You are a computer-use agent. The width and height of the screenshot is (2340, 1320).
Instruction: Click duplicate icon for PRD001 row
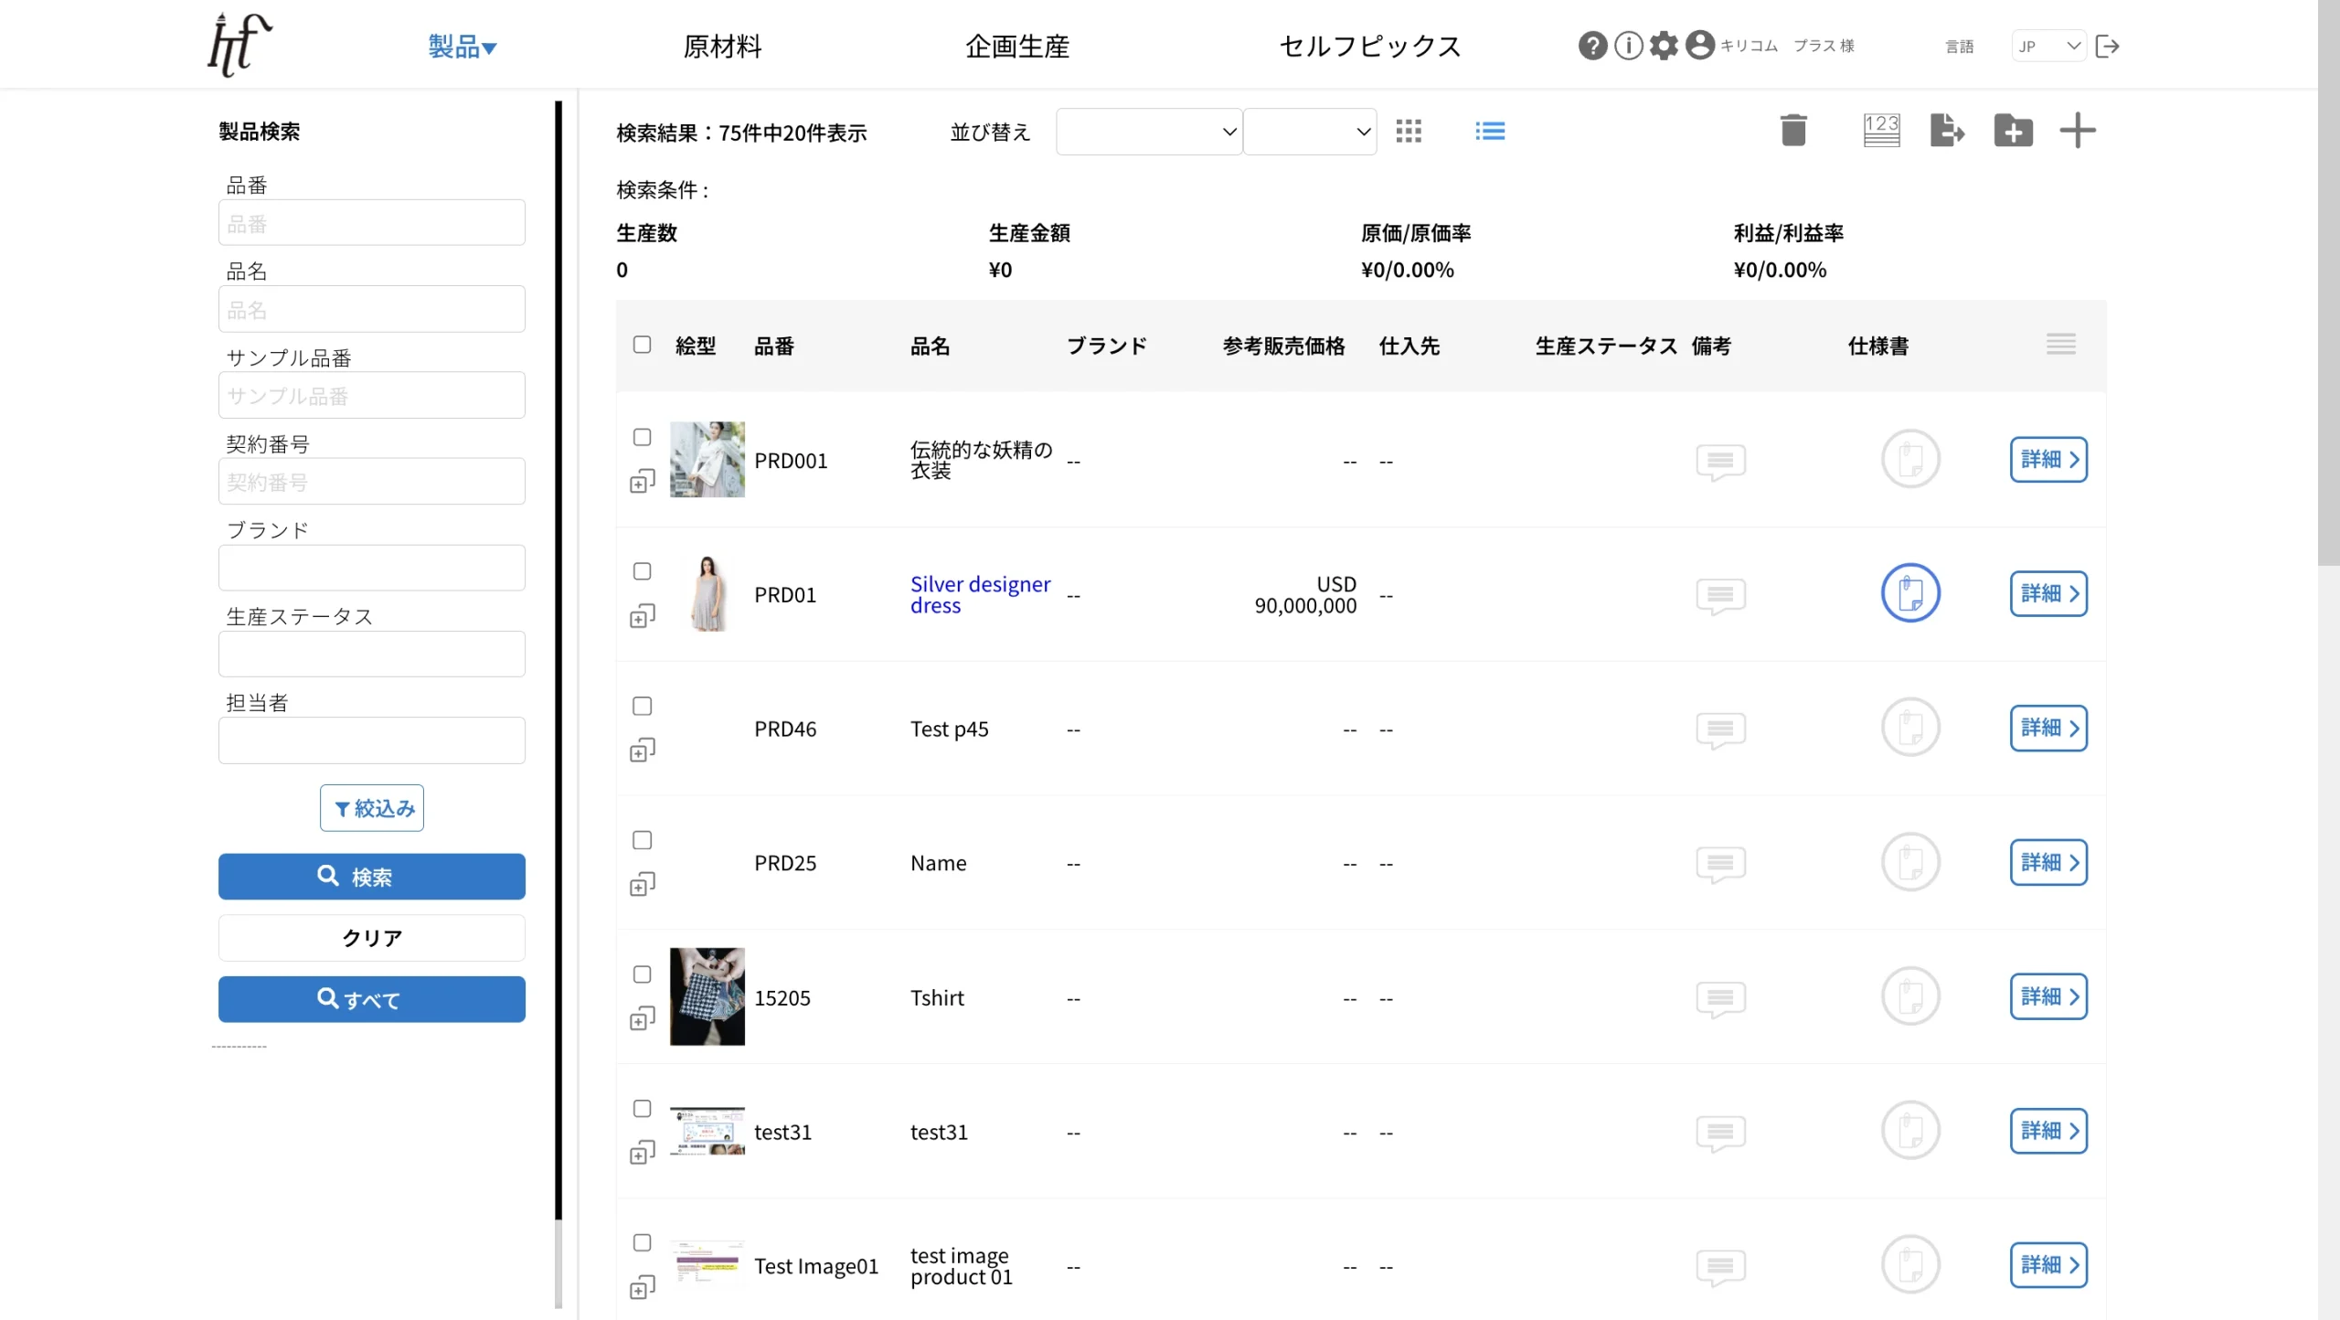click(x=643, y=482)
